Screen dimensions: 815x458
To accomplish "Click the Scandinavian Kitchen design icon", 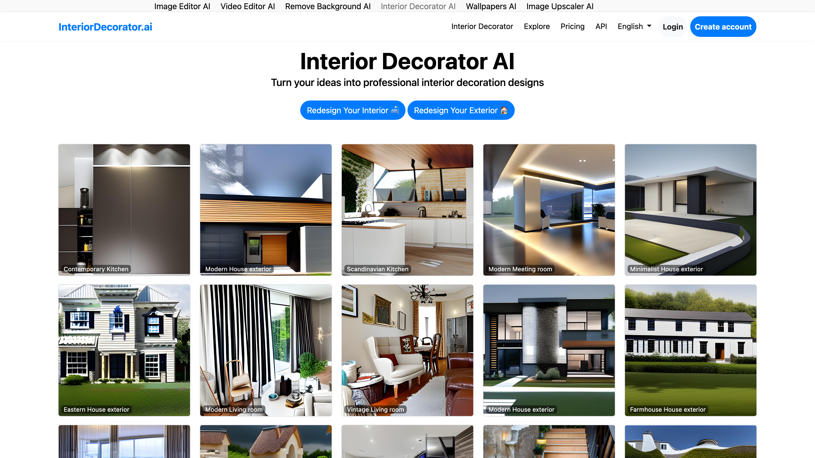I will click(407, 210).
